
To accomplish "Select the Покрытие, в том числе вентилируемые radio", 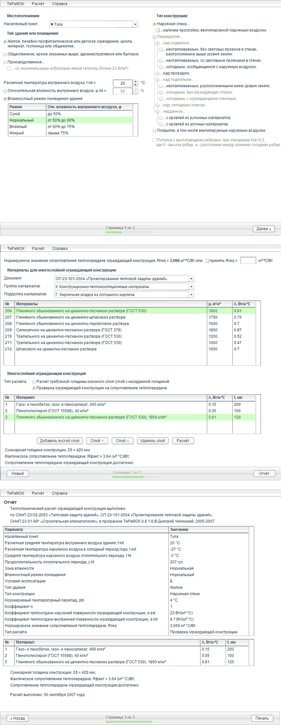I will point(155,131).
